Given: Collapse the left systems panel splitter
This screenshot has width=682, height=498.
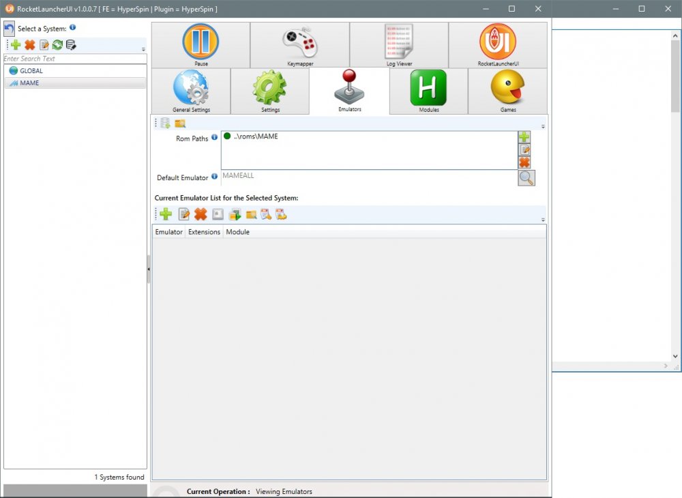Looking at the screenshot, I should tap(149, 270).
